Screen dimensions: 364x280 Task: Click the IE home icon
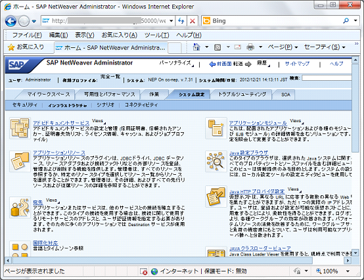196,47
